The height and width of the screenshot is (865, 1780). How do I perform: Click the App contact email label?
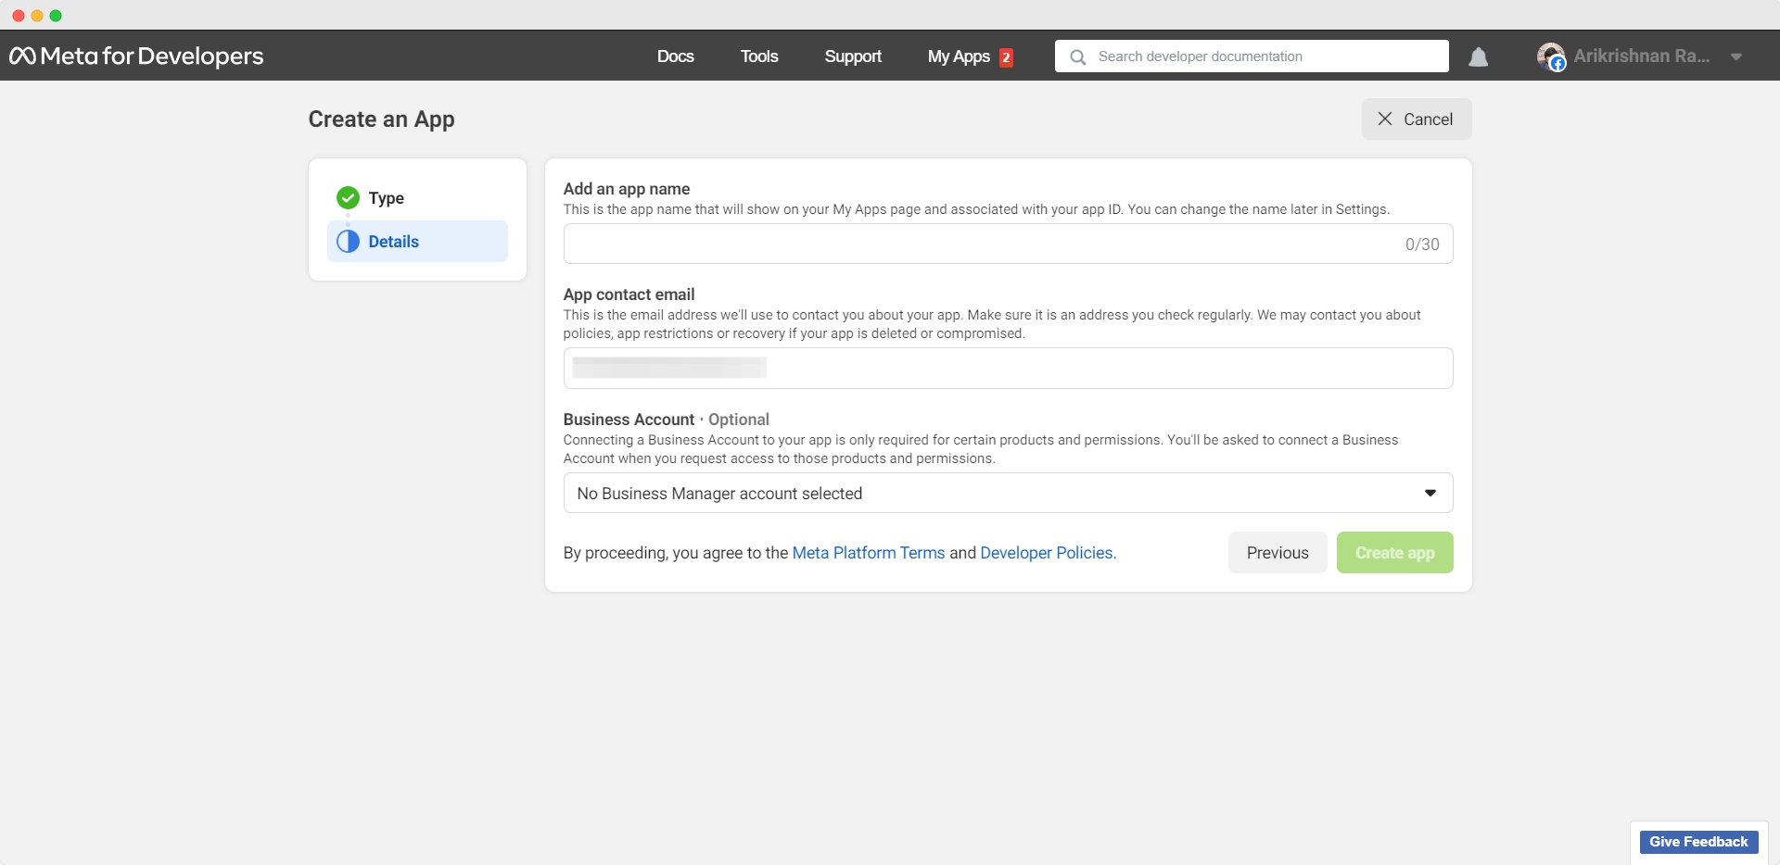pyautogui.click(x=629, y=295)
